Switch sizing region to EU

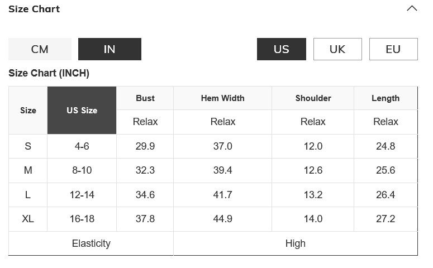pos(393,49)
